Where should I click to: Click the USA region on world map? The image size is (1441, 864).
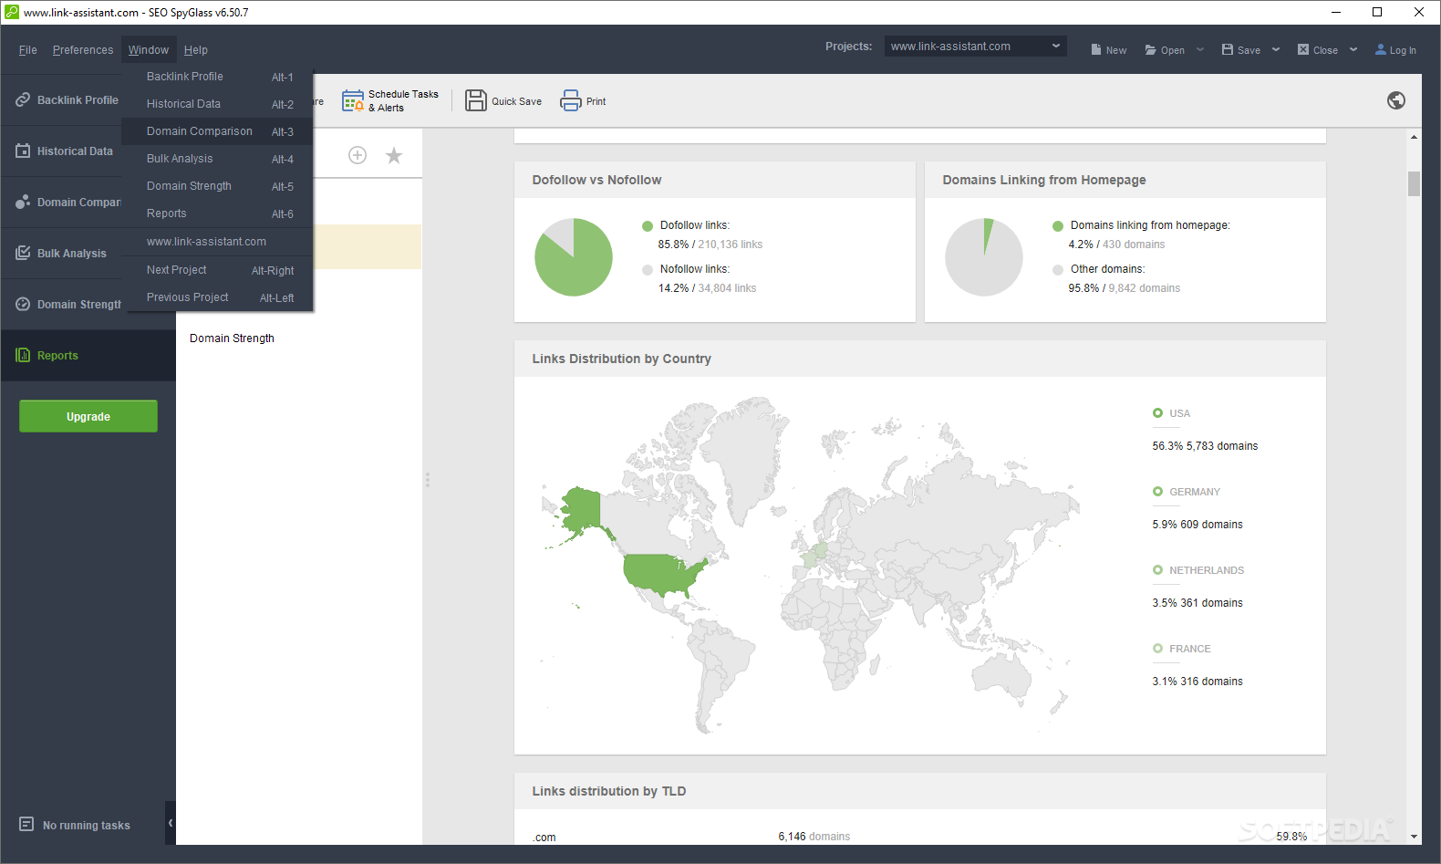(x=664, y=573)
